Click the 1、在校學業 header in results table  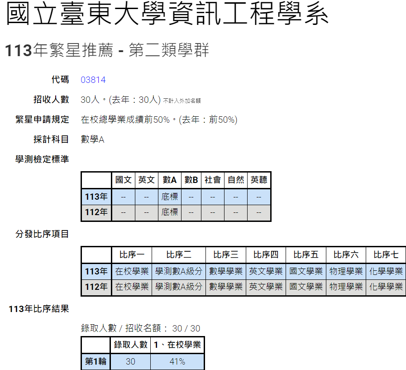(x=177, y=345)
